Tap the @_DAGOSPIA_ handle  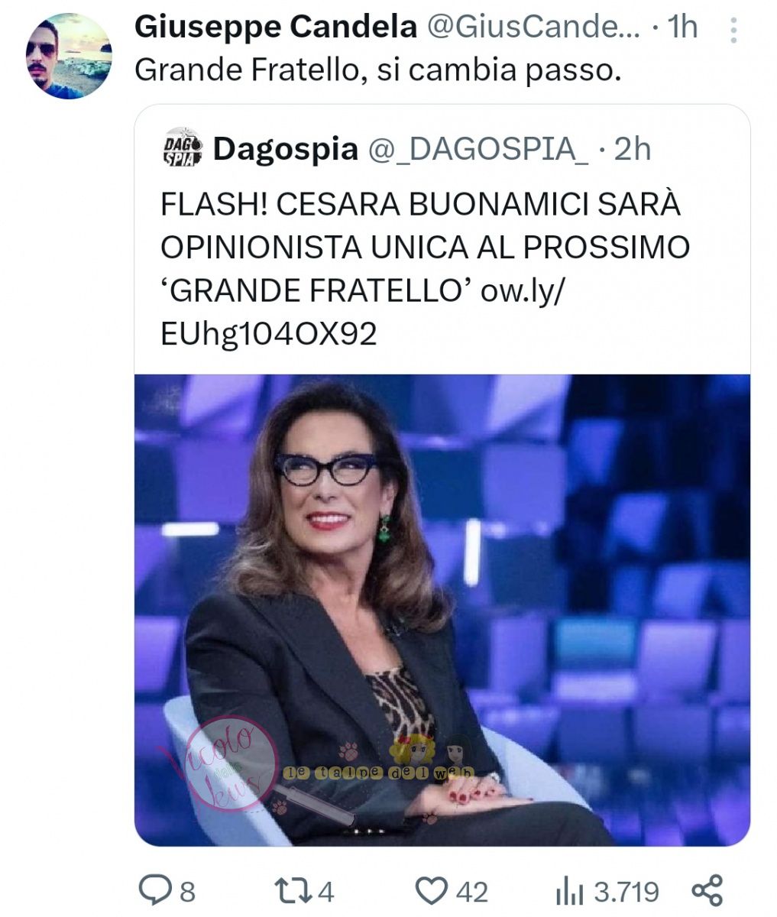479,149
